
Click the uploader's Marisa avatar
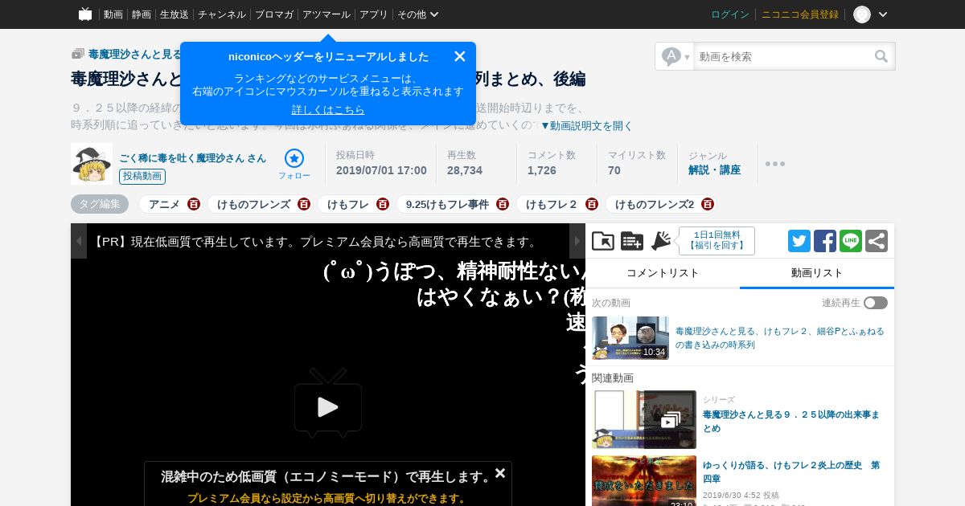[x=92, y=164]
